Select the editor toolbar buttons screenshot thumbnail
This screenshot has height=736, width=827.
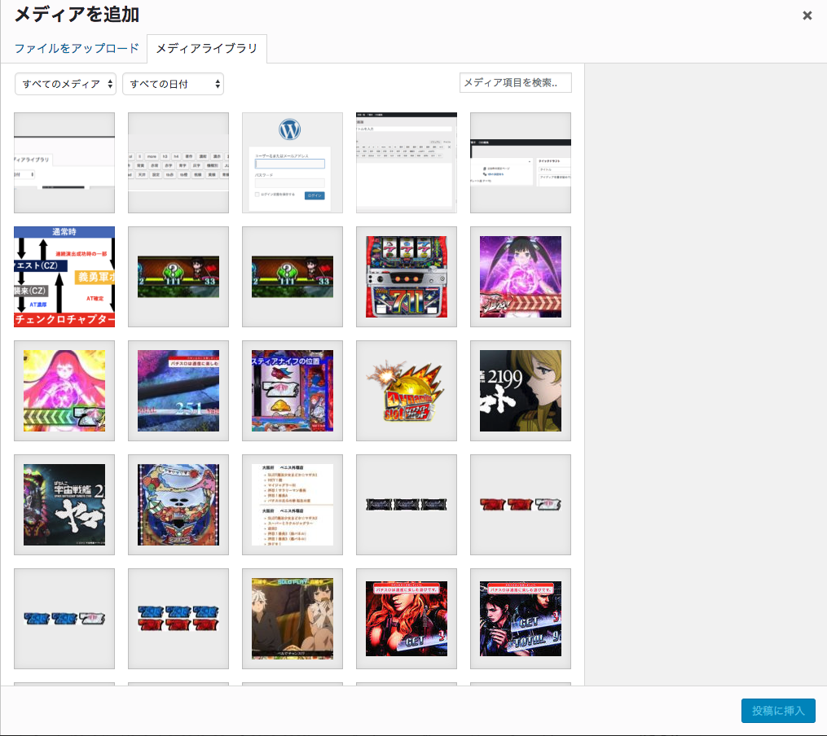click(x=178, y=163)
